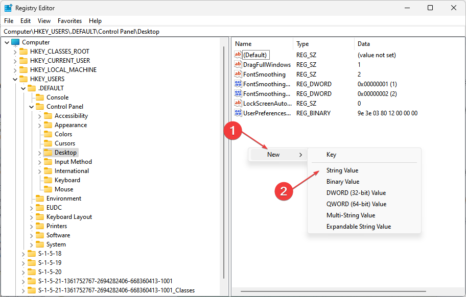
Task: Collapse the Computer root node
Action: (x=7, y=42)
